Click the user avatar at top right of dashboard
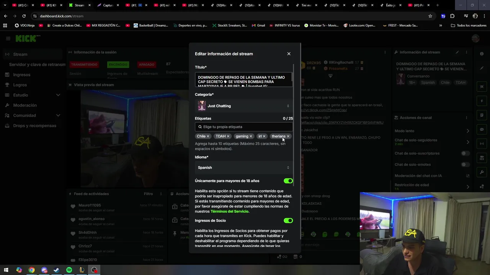 point(475,39)
